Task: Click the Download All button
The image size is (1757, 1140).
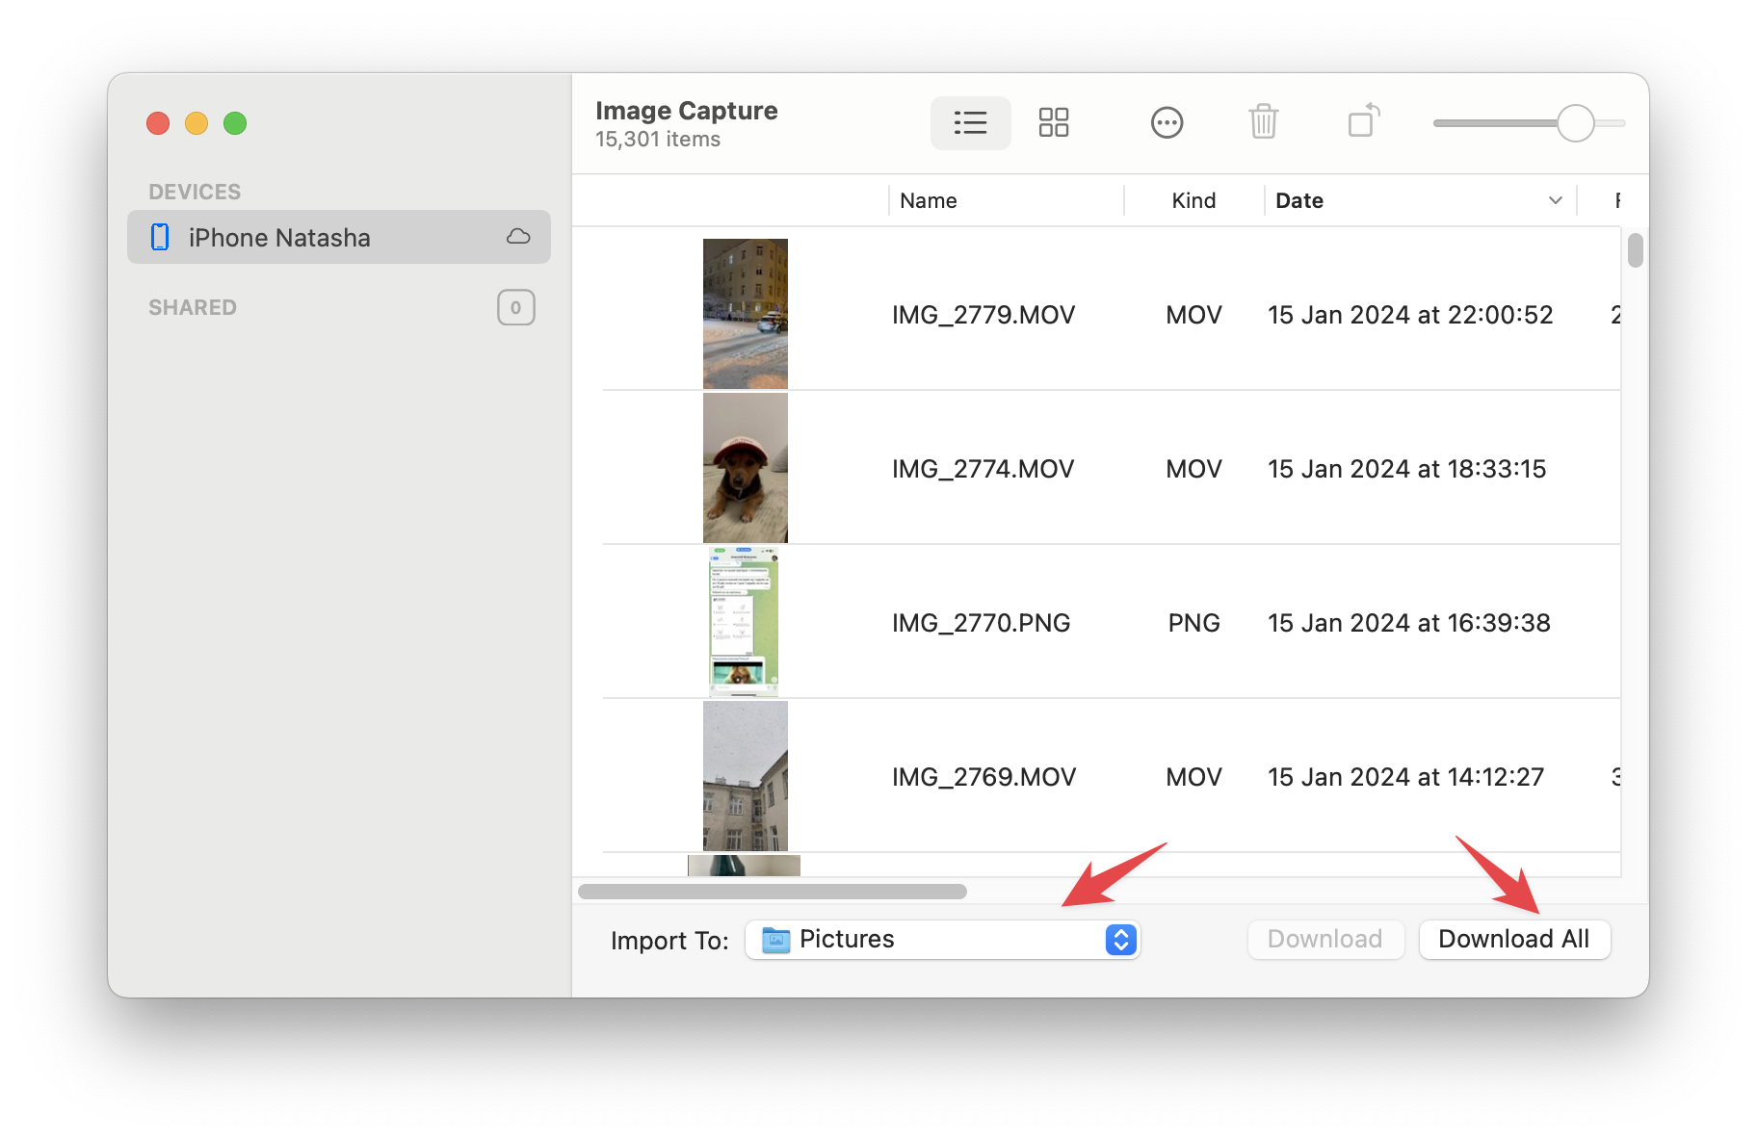Action: coord(1513,939)
